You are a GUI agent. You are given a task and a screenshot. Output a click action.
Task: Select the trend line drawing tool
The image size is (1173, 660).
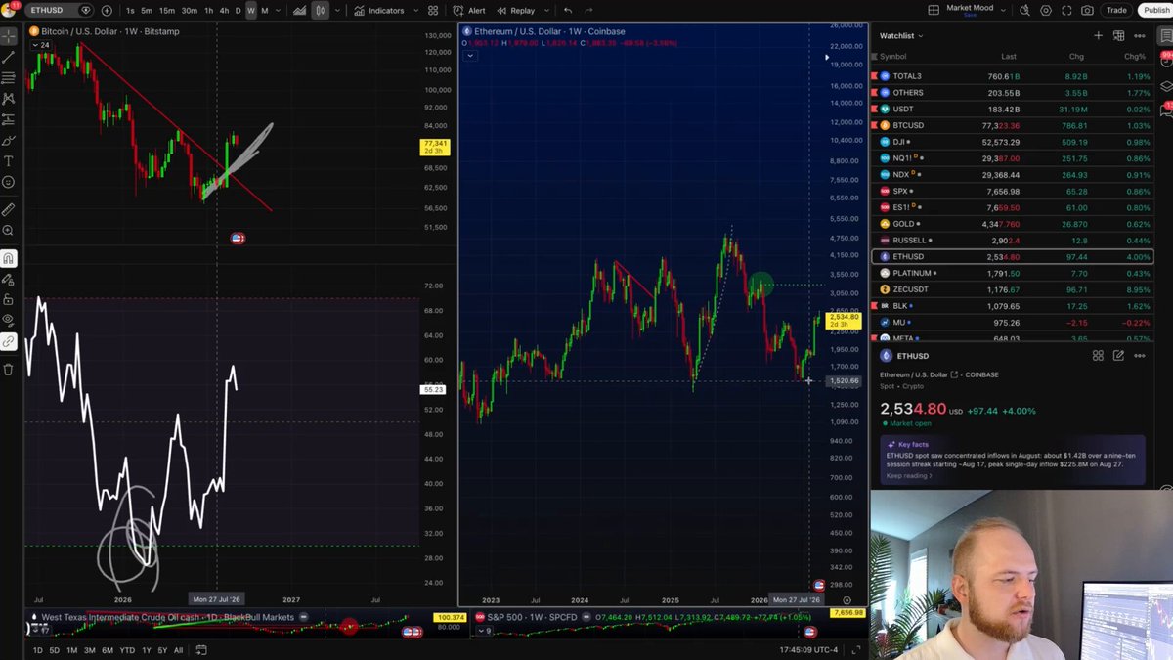8,57
